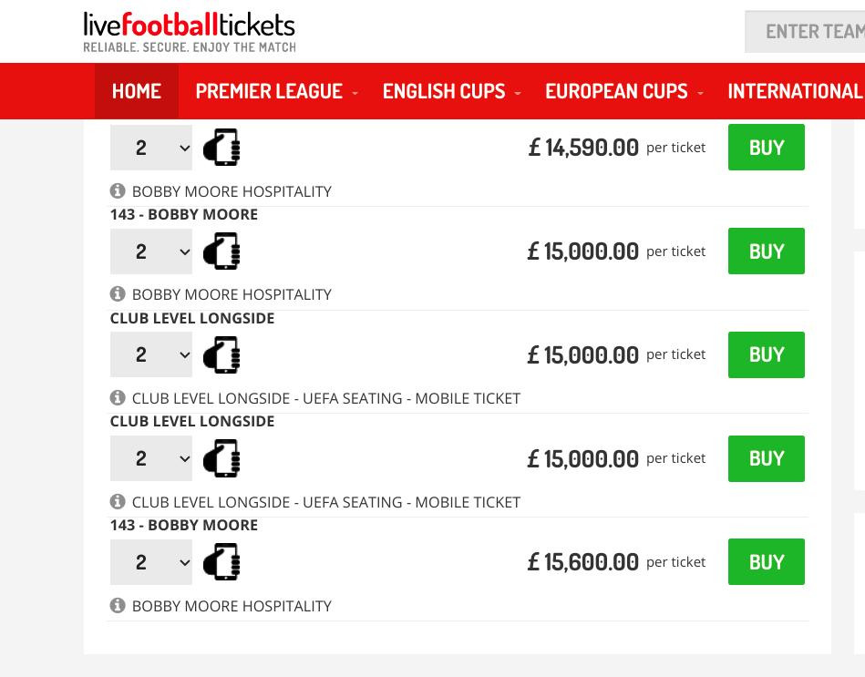Open quantity dropdown for £14,590.00 ticket
Viewport: 865px width, 677px height.
pyautogui.click(x=151, y=148)
